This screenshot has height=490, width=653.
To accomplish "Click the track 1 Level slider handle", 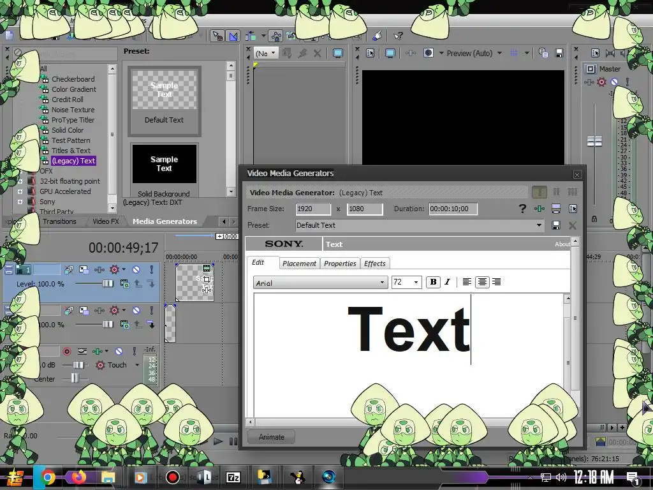I will 108,284.
